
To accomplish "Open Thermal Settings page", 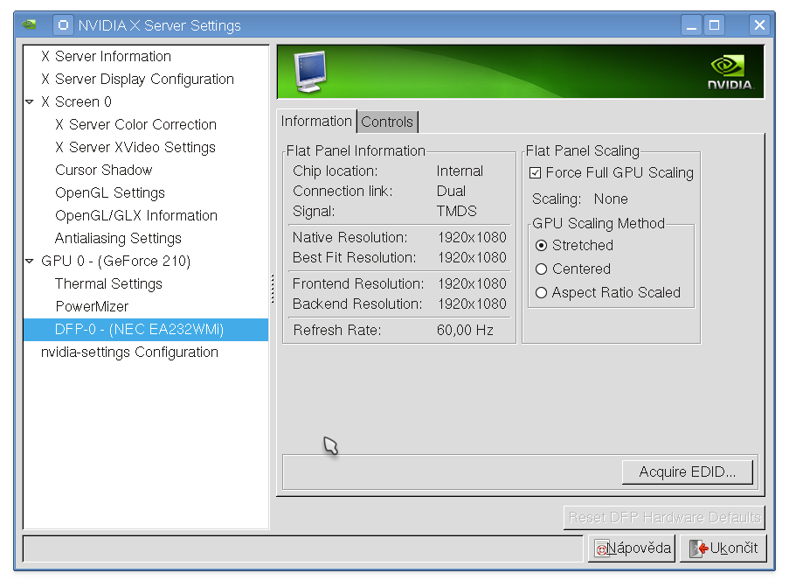I will tap(146, 283).
